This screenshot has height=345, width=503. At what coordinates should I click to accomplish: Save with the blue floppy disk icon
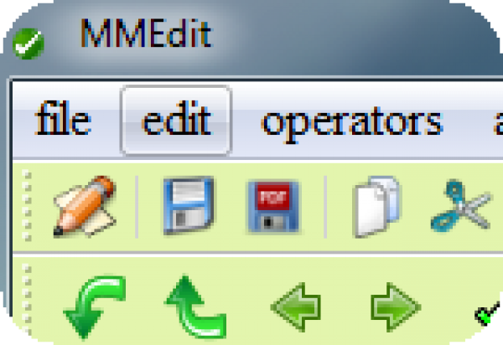pyautogui.click(x=189, y=206)
